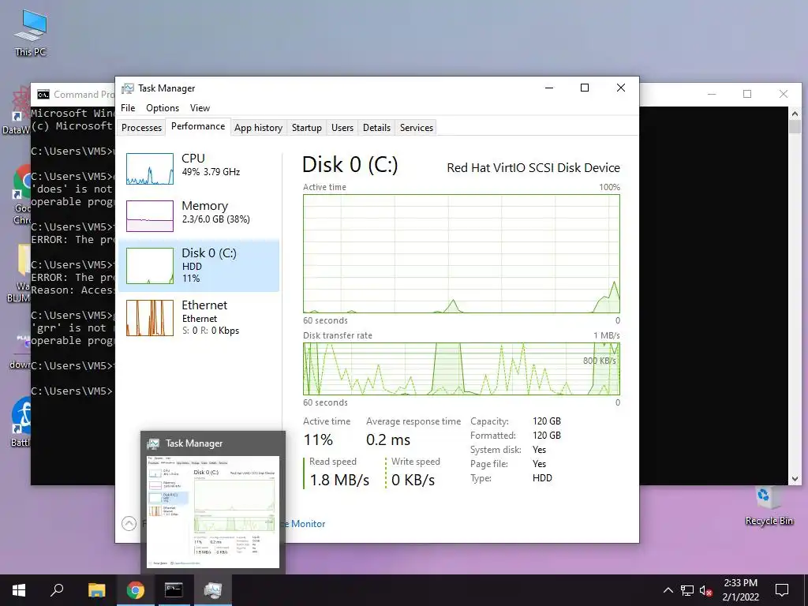
Task: Select the Disk 0 (C:) performance item
Action: [x=199, y=265]
